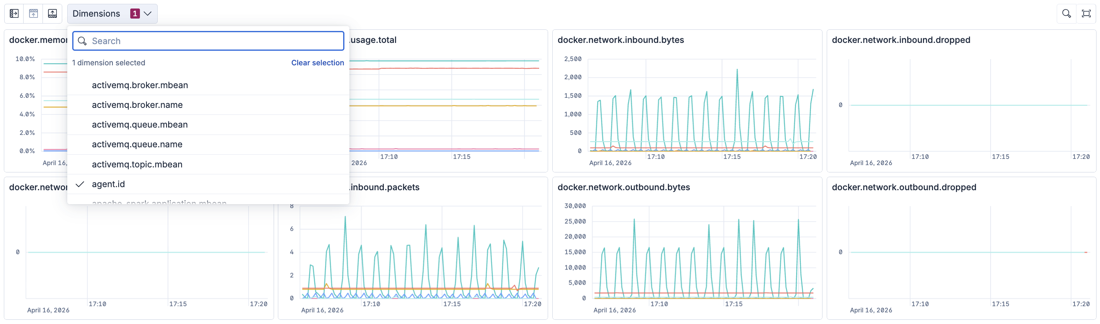Select activemq.broker.mbean dimension
1100x324 pixels.
click(x=140, y=85)
